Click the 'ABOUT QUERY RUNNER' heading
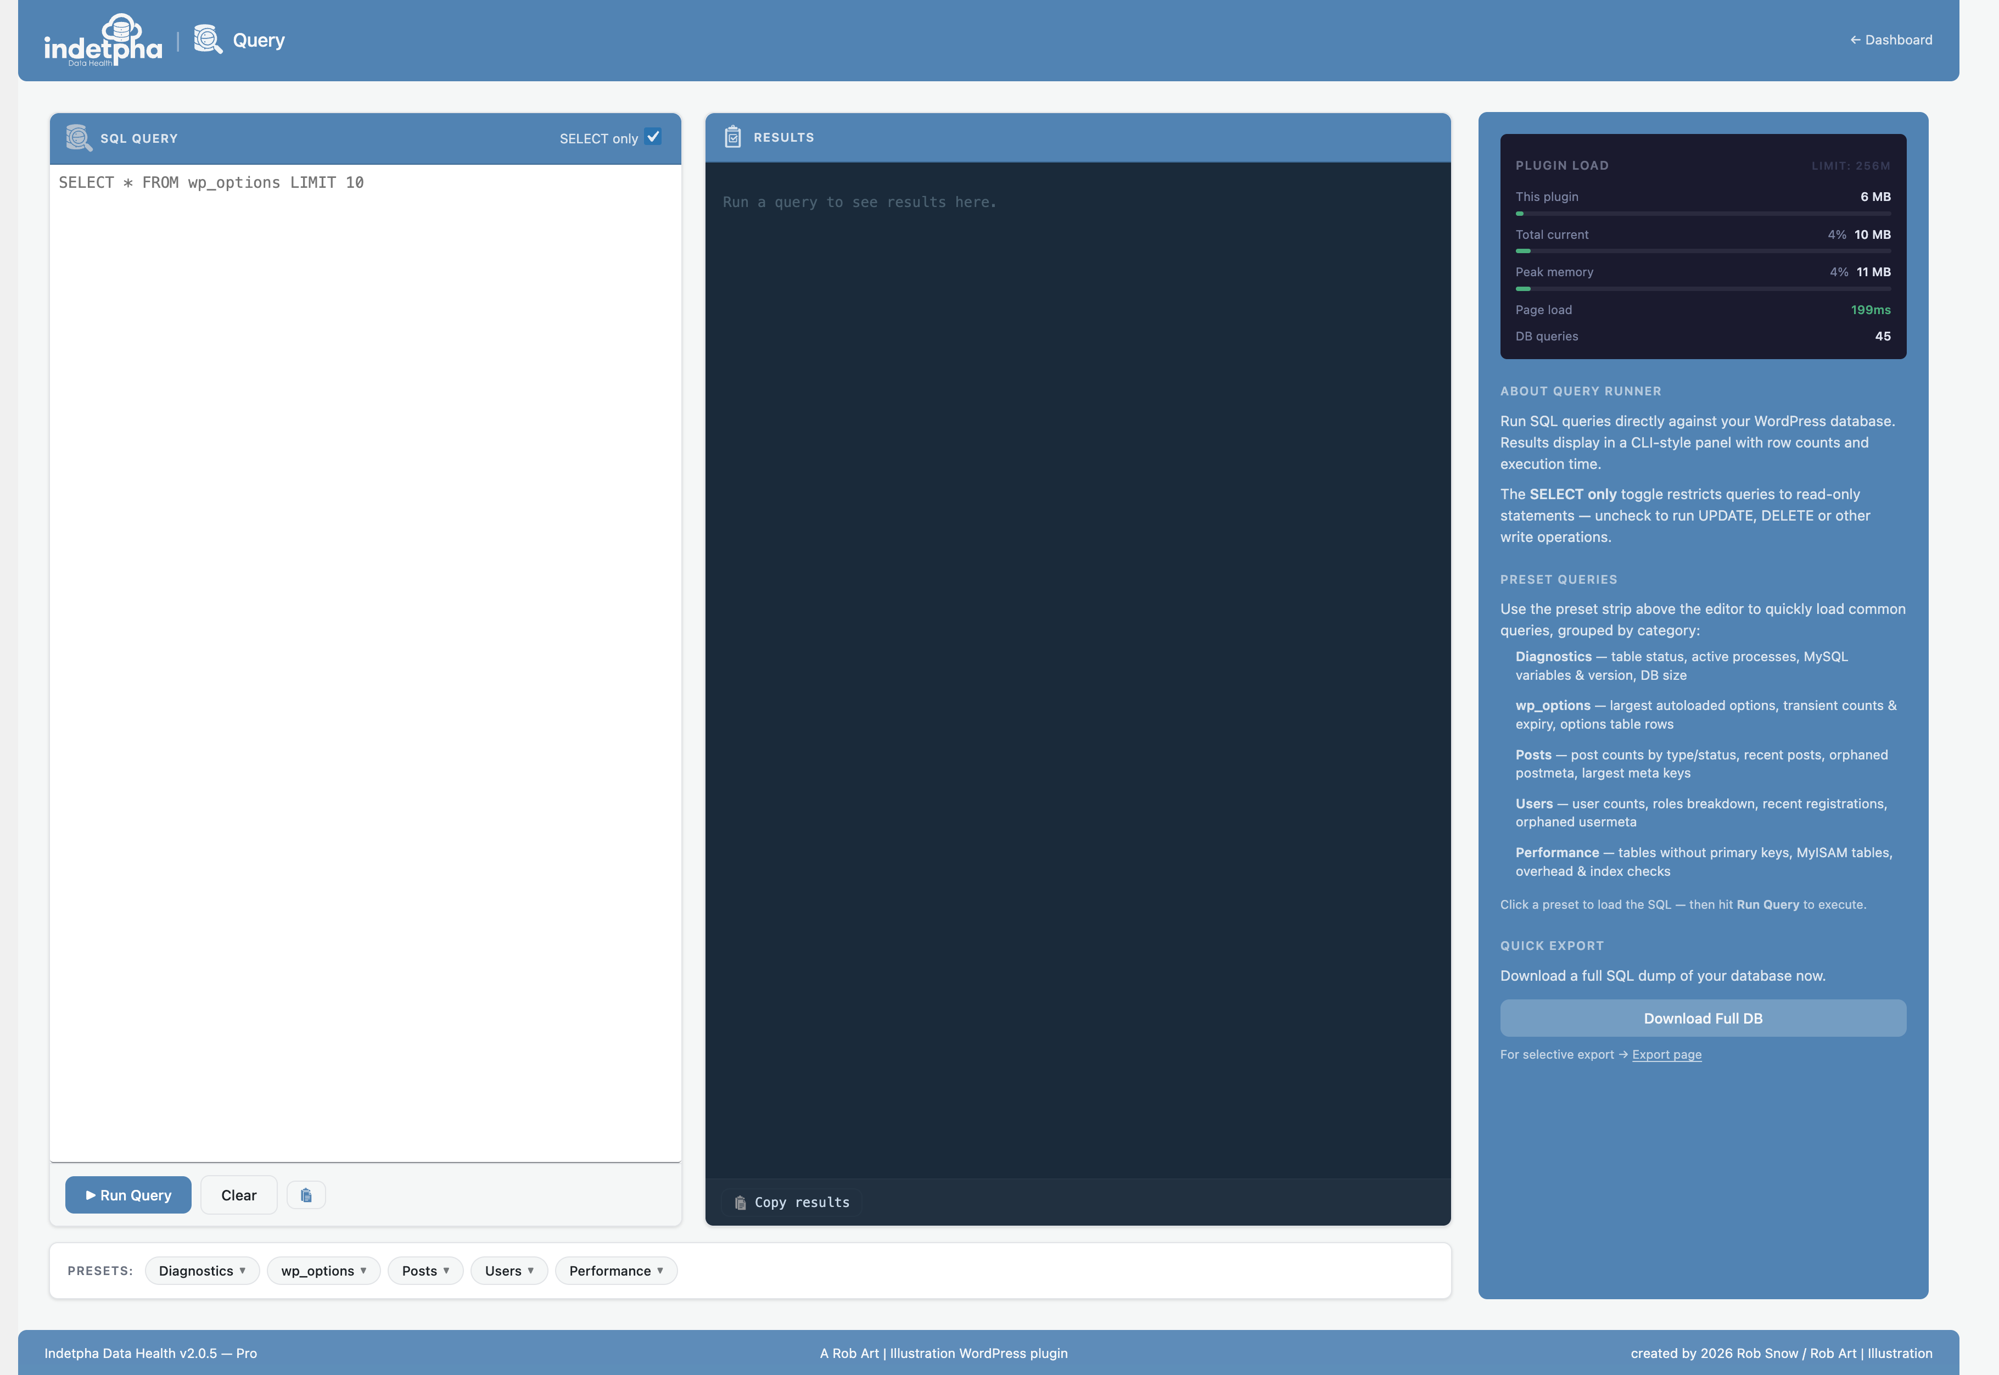This screenshot has width=1999, height=1375. coord(1581,391)
